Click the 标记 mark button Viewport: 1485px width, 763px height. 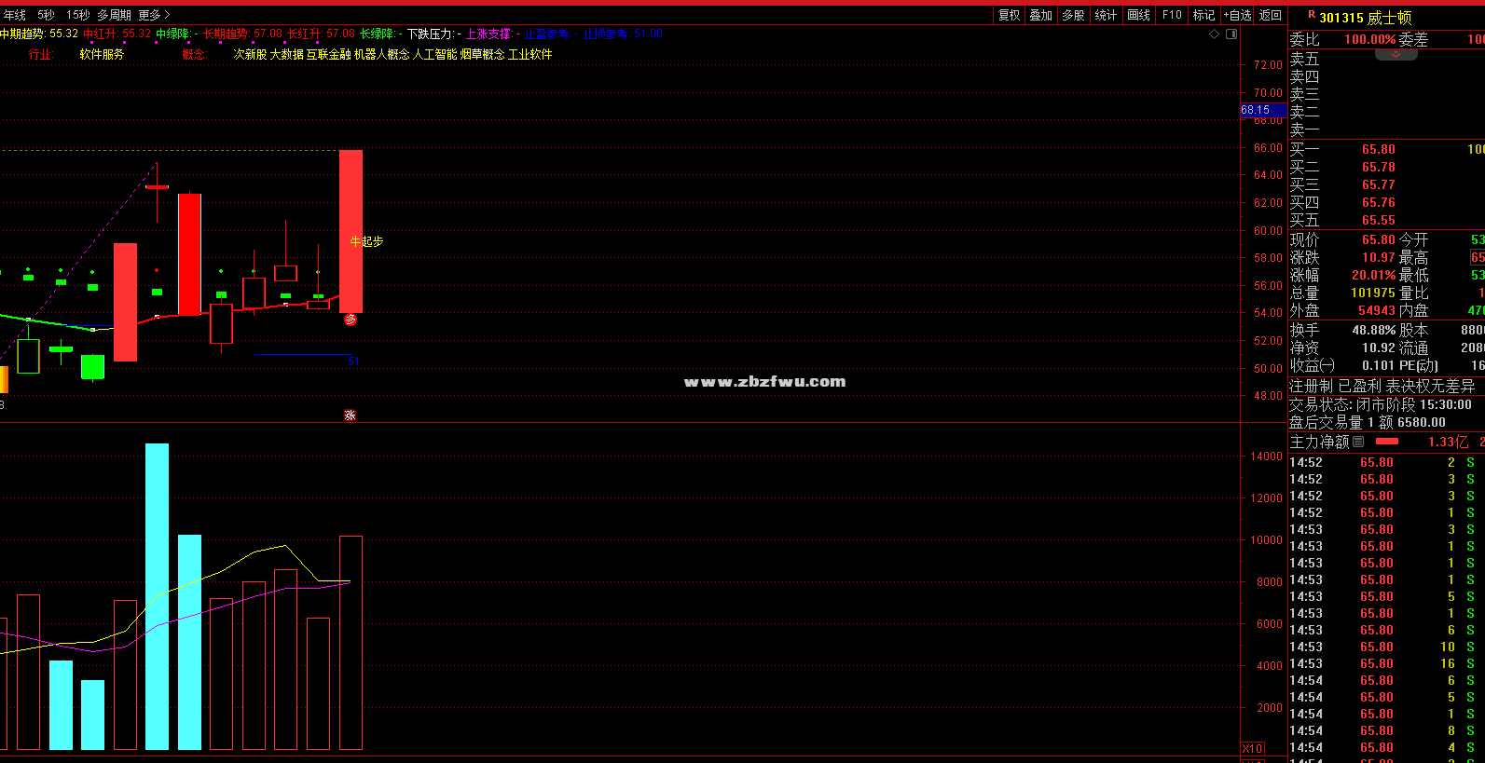pos(1203,15)
